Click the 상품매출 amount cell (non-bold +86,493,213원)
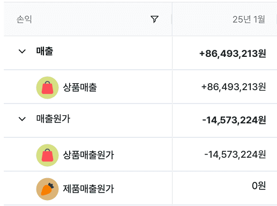277x206 pixels. [x=234, y=87]
